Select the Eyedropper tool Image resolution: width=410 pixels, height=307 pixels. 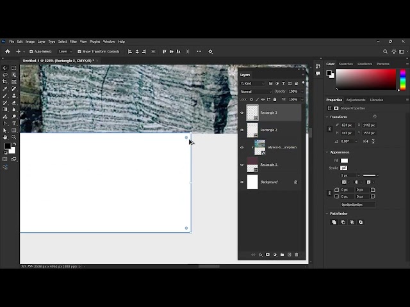(x=5, y=89)
